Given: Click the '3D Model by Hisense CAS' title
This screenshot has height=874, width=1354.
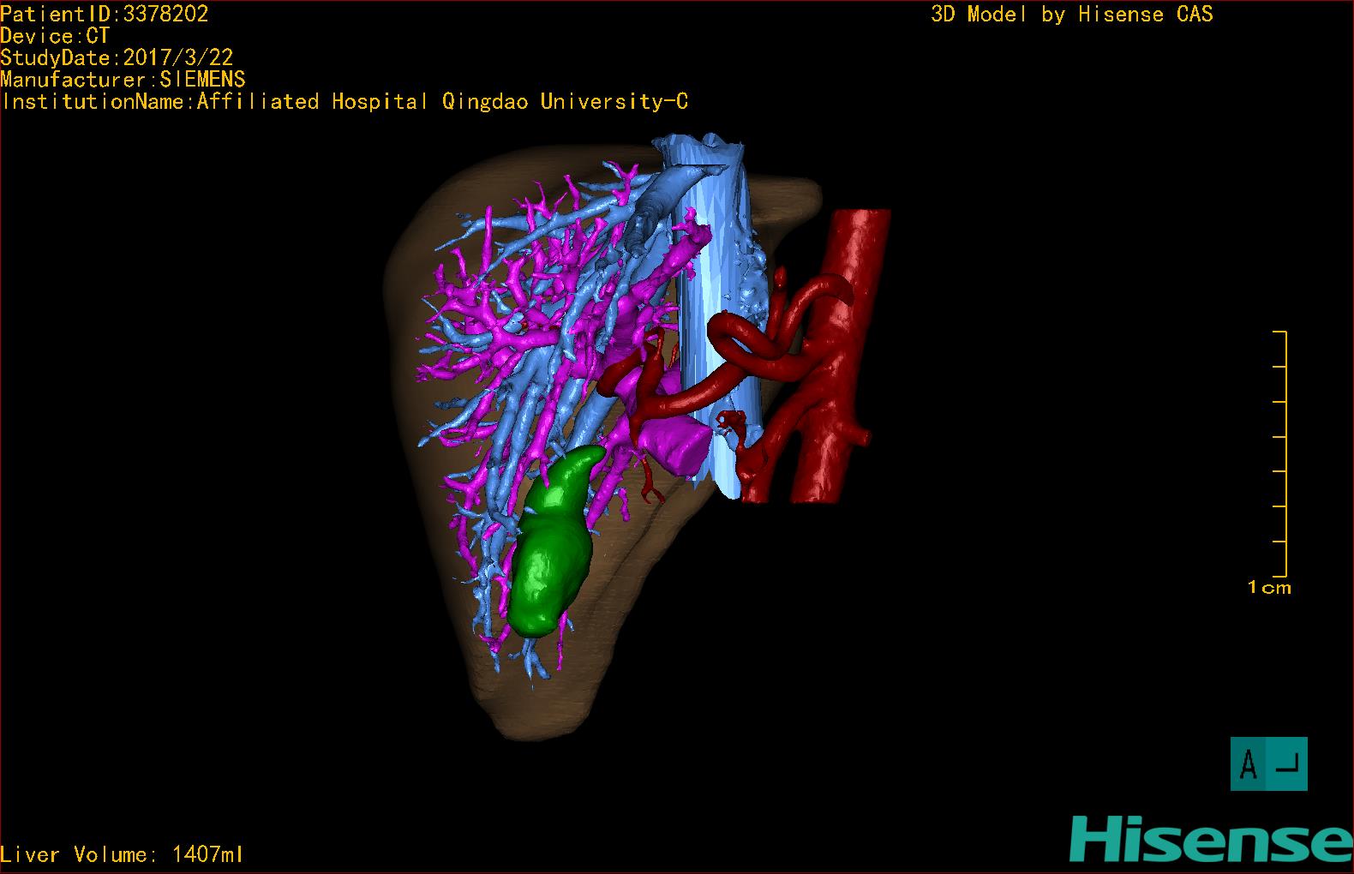Looking at the screenshot, I should (1072, 14).
